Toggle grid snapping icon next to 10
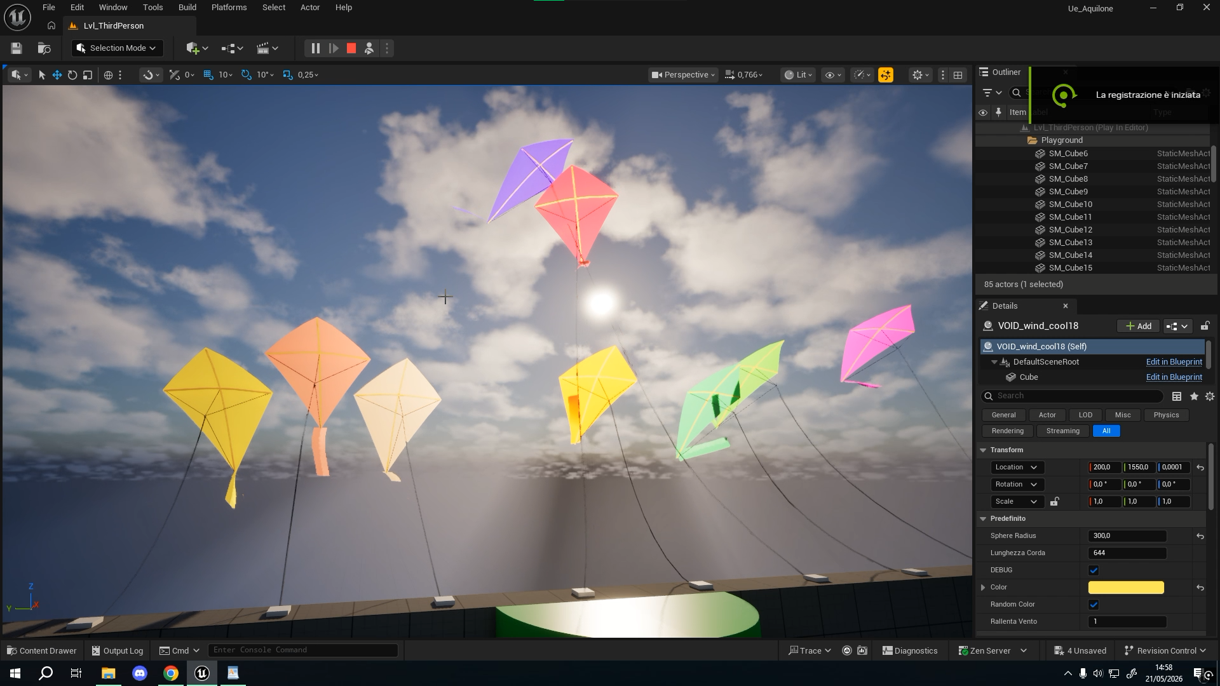The image size is (1220, 686). click(208, 75)
